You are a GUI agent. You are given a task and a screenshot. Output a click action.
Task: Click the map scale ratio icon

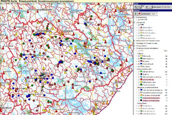point(150,7)
